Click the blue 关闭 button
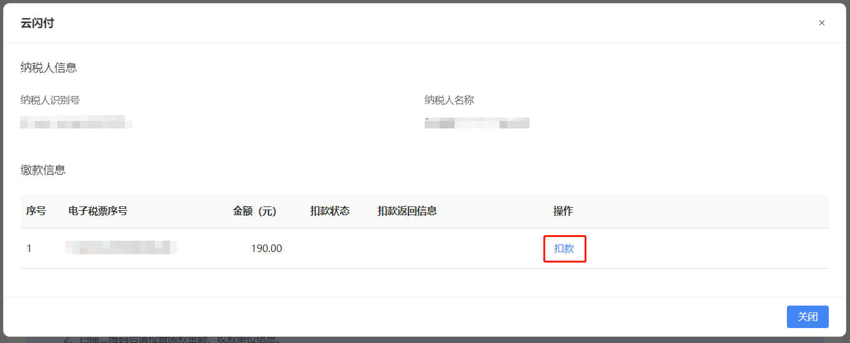Screen dimensions: 850x343 coord(808,317)
